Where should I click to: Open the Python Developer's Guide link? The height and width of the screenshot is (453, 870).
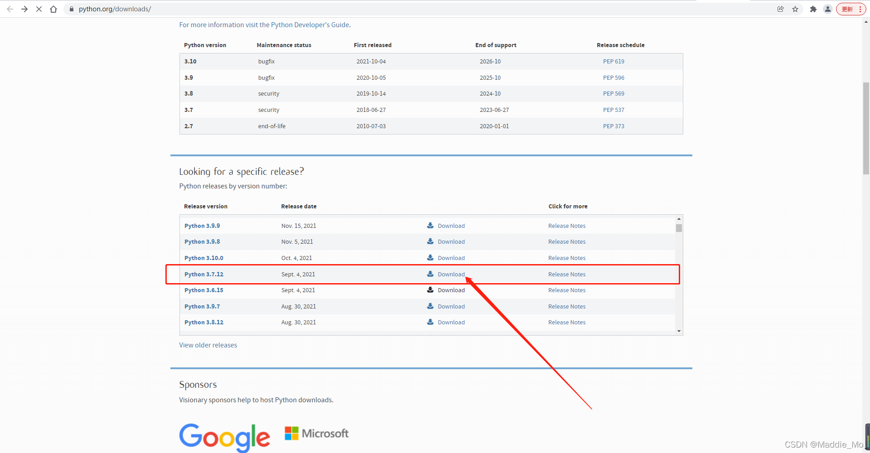pyautogui.click(x=310, y=24)
